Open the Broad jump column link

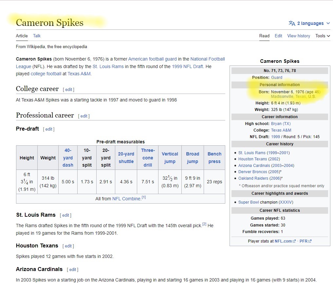193,158
